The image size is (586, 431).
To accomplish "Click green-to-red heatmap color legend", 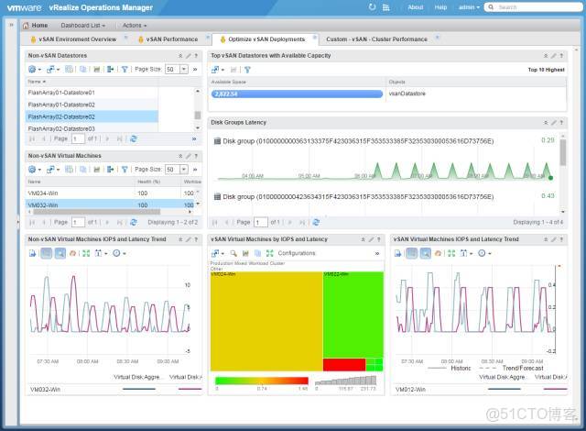I will (x=262, y=381).
